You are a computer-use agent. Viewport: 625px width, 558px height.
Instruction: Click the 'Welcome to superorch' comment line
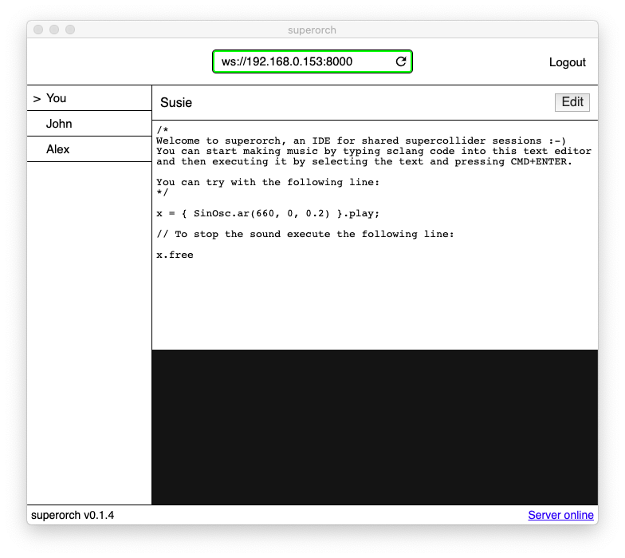point(360,140)
